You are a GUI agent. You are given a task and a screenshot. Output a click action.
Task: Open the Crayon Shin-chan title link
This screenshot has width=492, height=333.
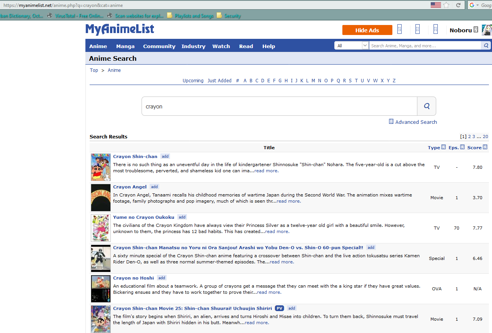(x=135, y=157)
